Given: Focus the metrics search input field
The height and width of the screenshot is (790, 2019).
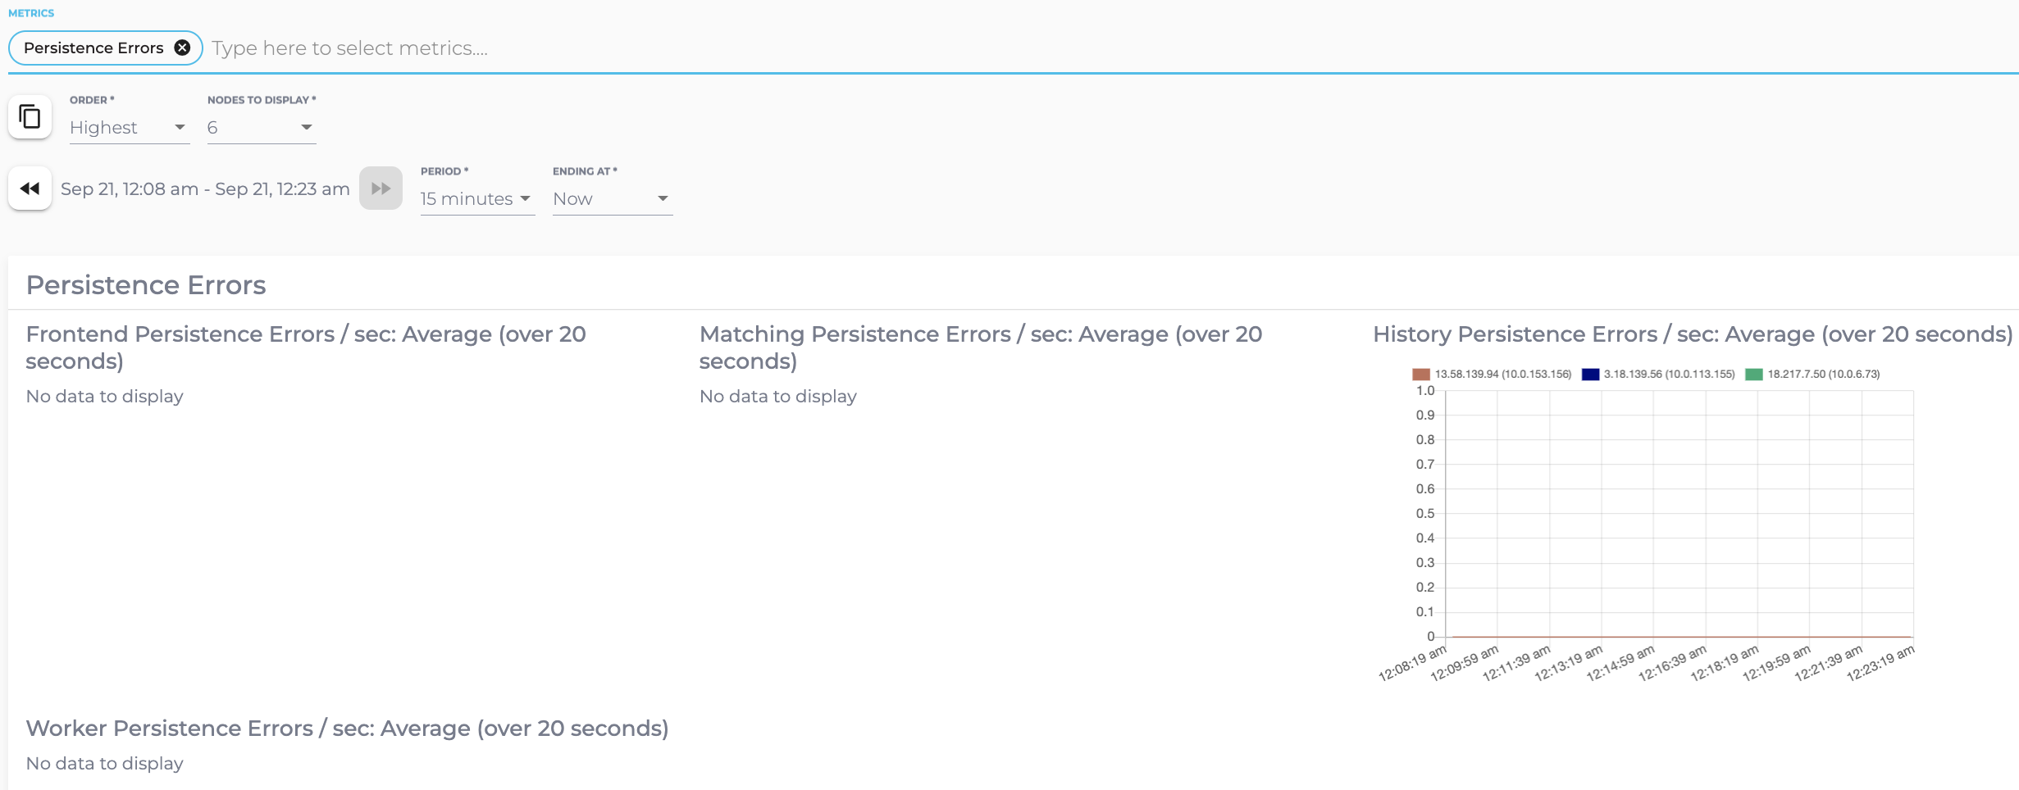Looking at the screenshot, I should click(x=656, y=48).
